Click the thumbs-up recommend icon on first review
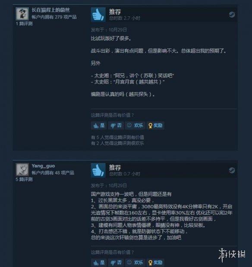 98,15
